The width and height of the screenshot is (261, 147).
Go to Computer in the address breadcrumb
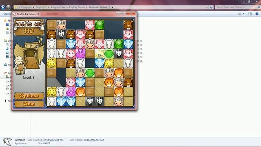(26, 7)
